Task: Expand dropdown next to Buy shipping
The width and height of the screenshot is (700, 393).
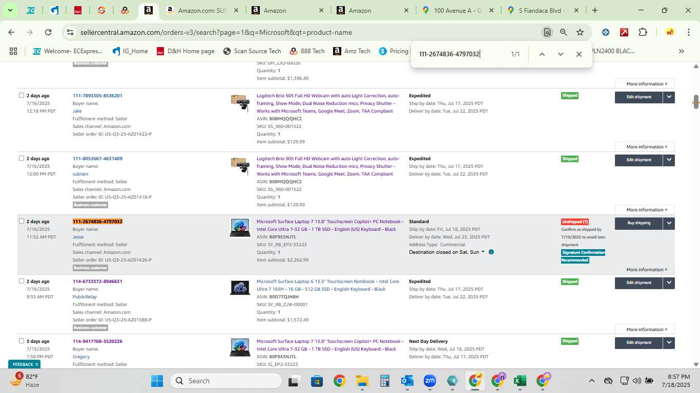Action: pyautogui.click(x=669, y=223)
